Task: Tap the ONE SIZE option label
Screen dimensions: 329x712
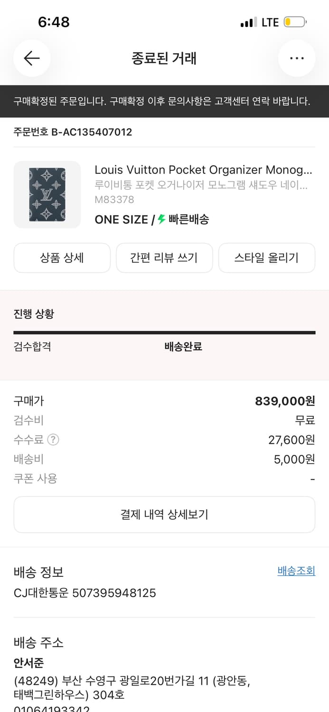Action: point(122,219)
